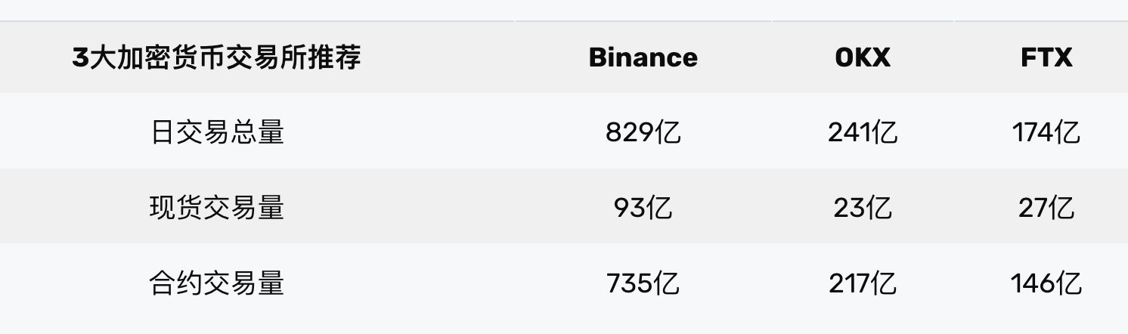1128x334 pixels.
Task: Click the digit 3 in the table title
Action: [80, 57]
